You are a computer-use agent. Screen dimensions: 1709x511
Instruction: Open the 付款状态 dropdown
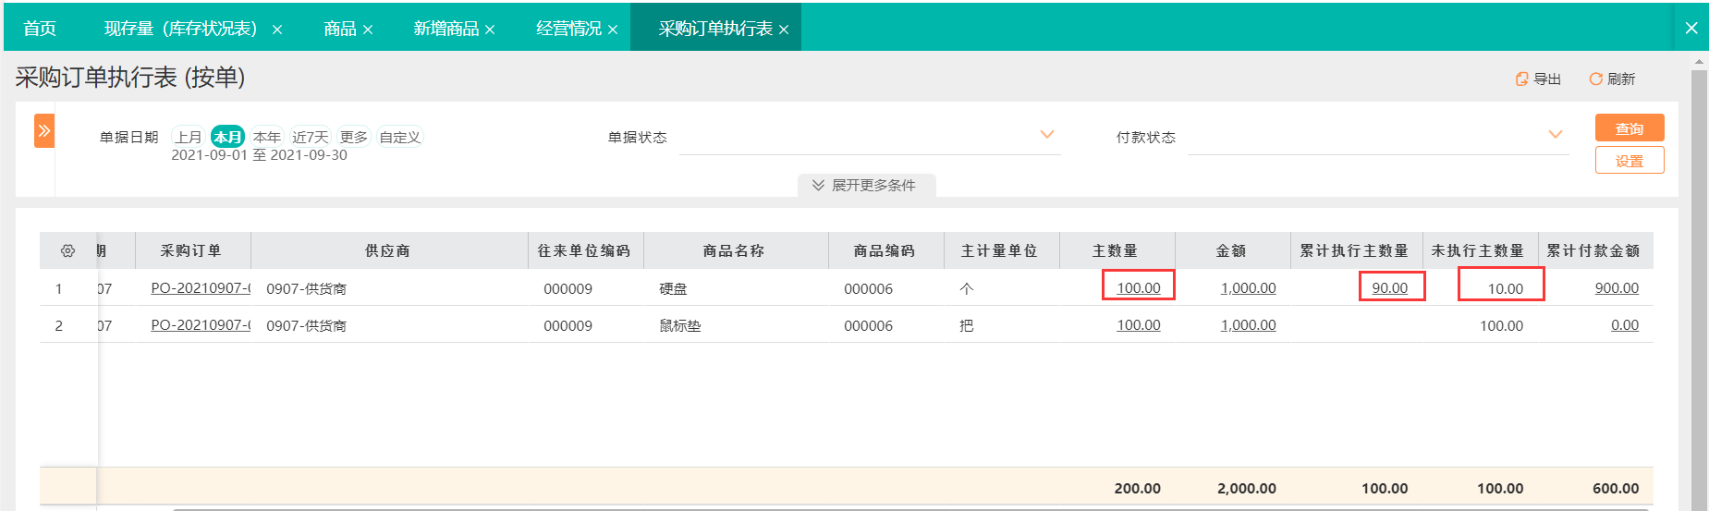tap(1378, 137)
